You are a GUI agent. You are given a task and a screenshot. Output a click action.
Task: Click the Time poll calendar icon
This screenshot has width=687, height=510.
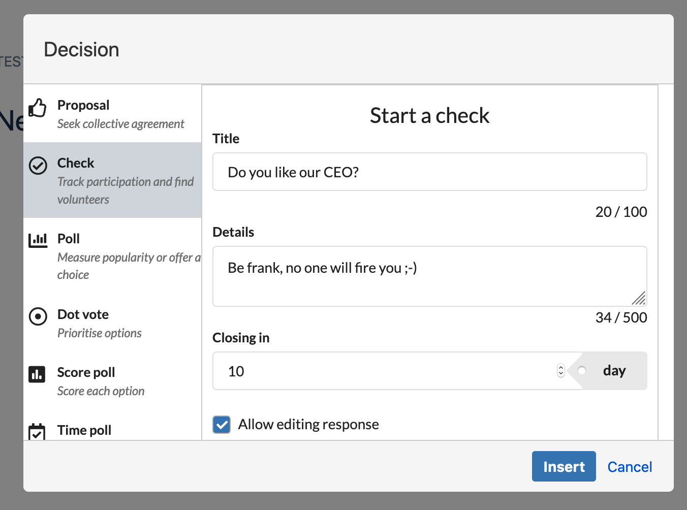point(37,432)
